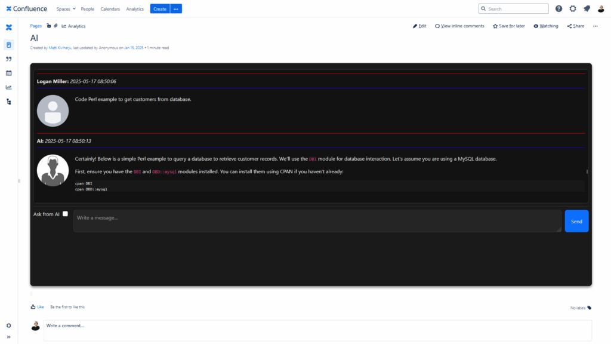This screenshot has height=344, width=611.
Task: Click the Pages breadcrumb link
Action: coord(36,26)
